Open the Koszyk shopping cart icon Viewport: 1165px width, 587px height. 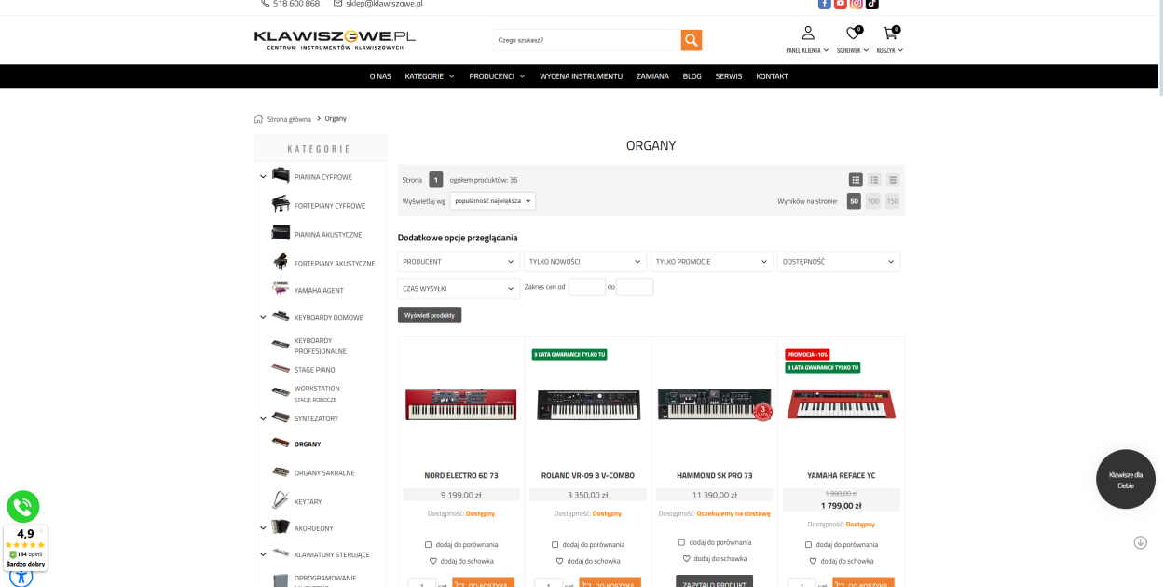click(890, 34)
